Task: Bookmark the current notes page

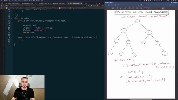Action: (x=115, y=5)
